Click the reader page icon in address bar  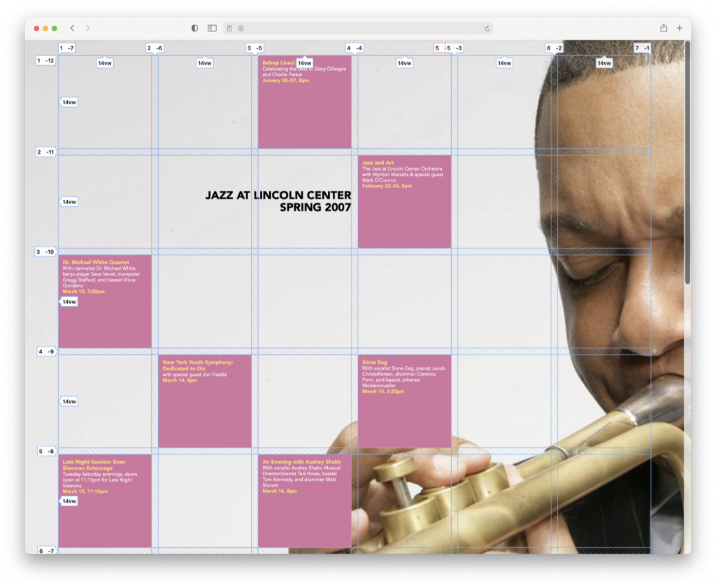click(x=229, y=28)
